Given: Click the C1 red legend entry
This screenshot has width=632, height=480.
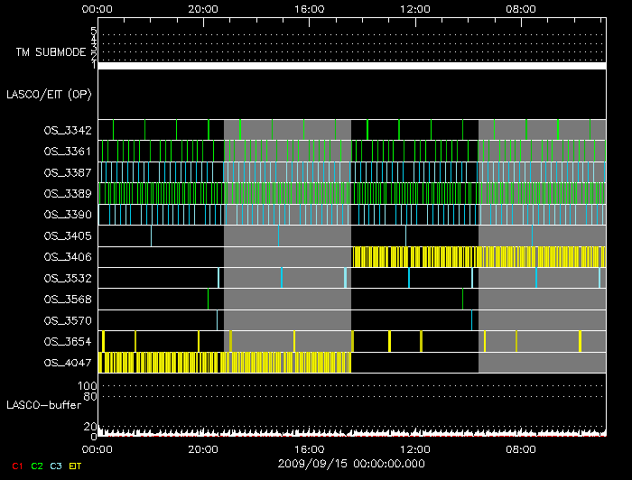Looking at the screenshot, I should click(x=16, y=466).
